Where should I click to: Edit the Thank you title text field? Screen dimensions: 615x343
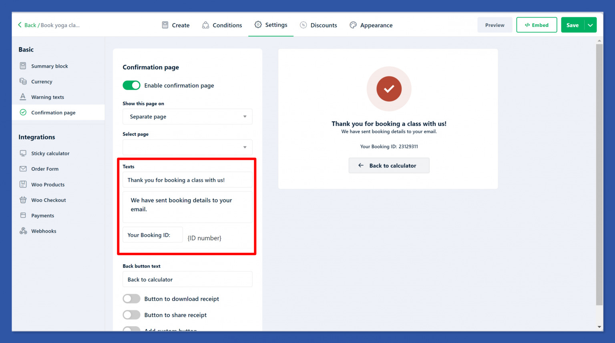[x=187, y=180]
